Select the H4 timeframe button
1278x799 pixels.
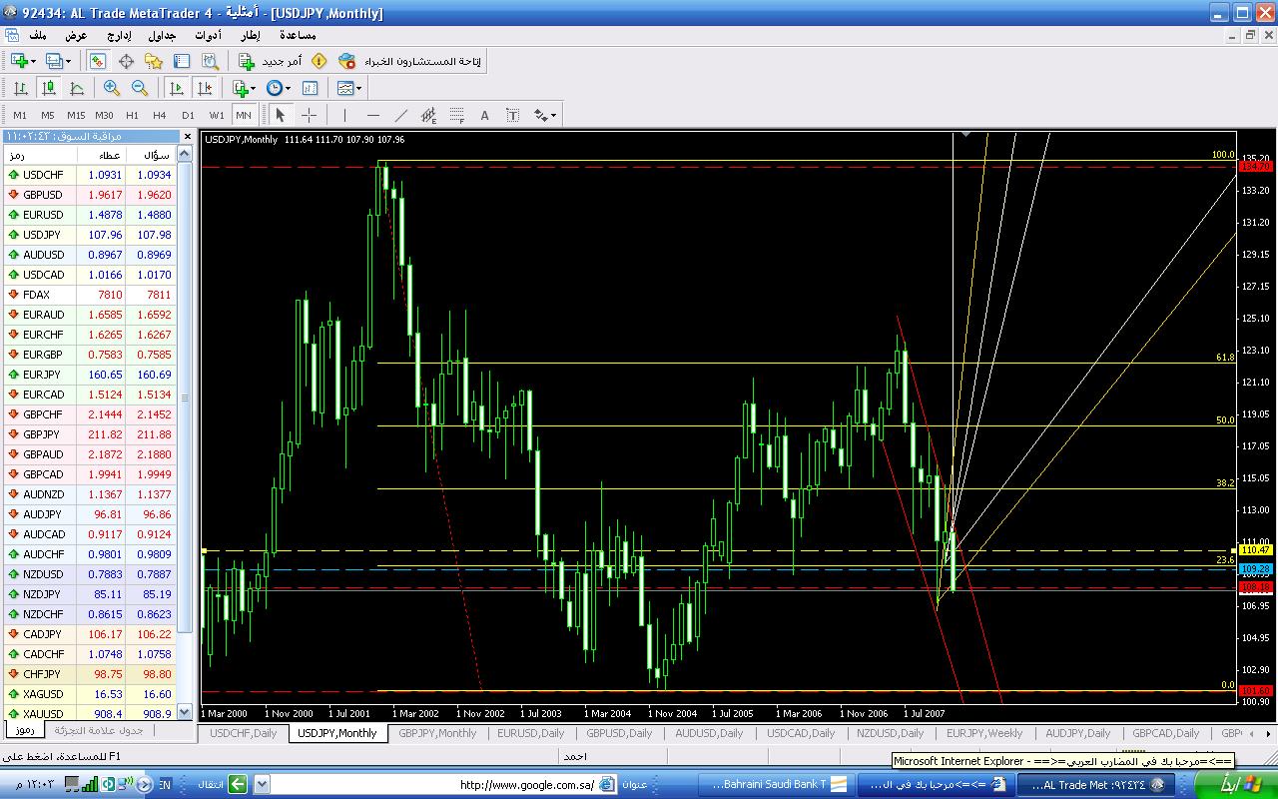(160, 115)
